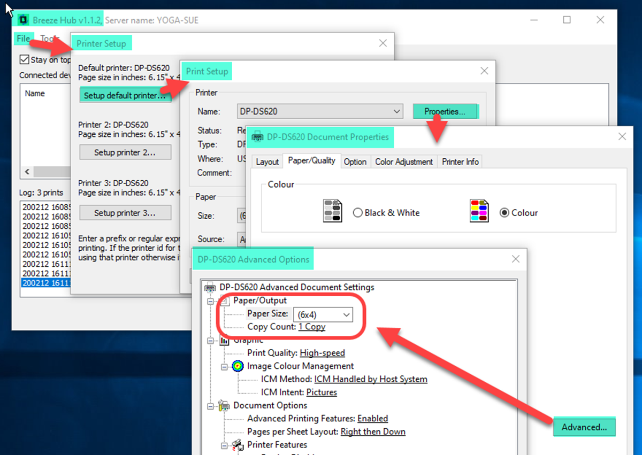Viewport: 642px width, 455px height.
Task: Close the Printer Setup dialog
Action: pos(383,43)
